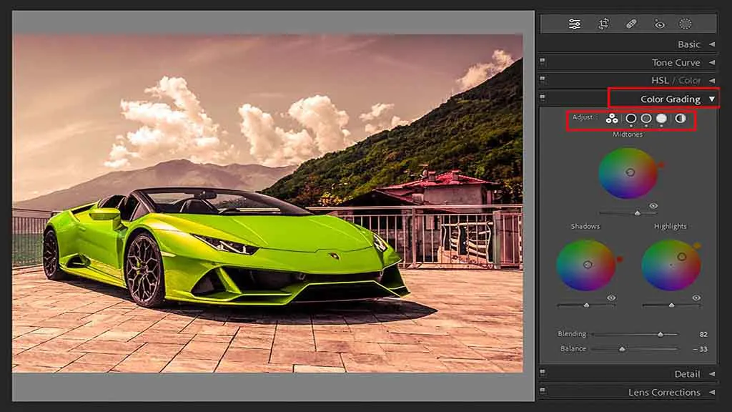Expand the Detail panel arrow
The width and height of the screenshot is (732, 412).
(712, 374)
